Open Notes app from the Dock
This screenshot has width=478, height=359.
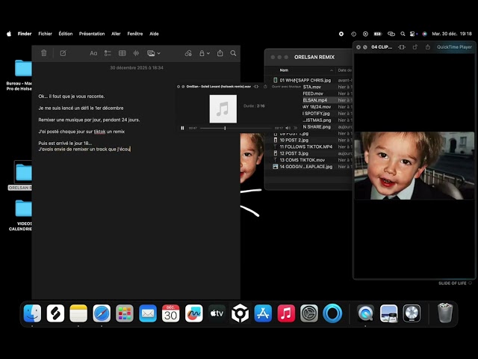(x=78, y=313)
